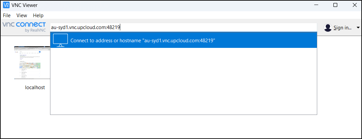Screen dimensions: 362x139
Task: Open the File menu
Action: pos(7,16)
